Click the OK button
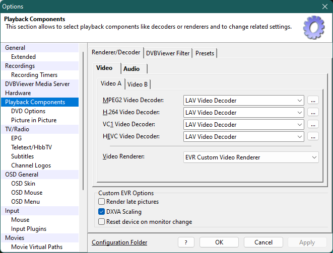This screenshot has width=333, height=253. pos(219,242)
